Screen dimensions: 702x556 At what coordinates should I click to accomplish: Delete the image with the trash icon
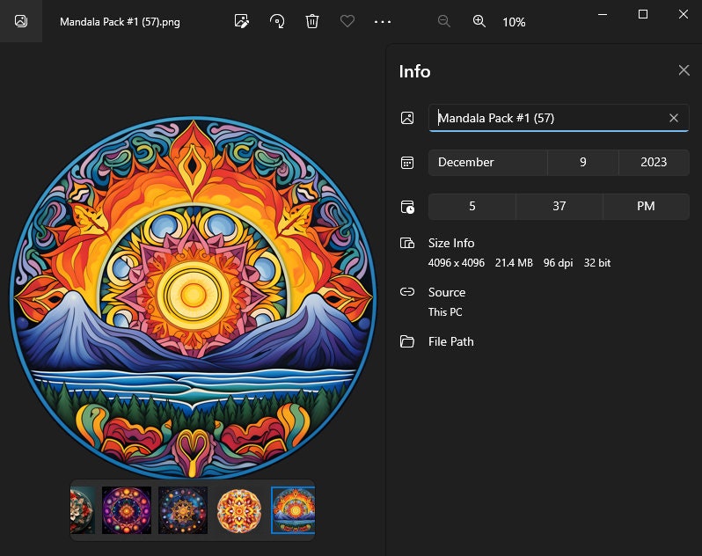pos(312,21)
